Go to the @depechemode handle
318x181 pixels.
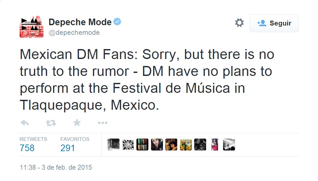click(x=74, y=32)
